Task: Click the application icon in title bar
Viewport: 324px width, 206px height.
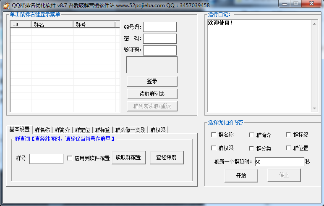Action: click(6, 5)
